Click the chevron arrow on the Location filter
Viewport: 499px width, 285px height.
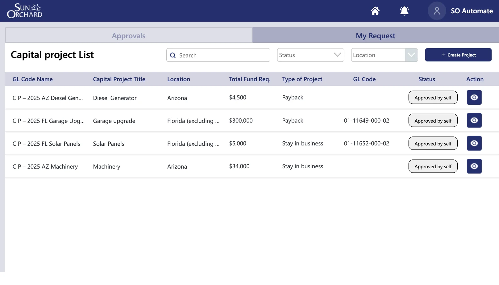[x=411, y=55]
